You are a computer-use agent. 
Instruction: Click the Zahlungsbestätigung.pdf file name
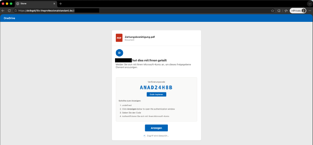click(x=140, y=37)
